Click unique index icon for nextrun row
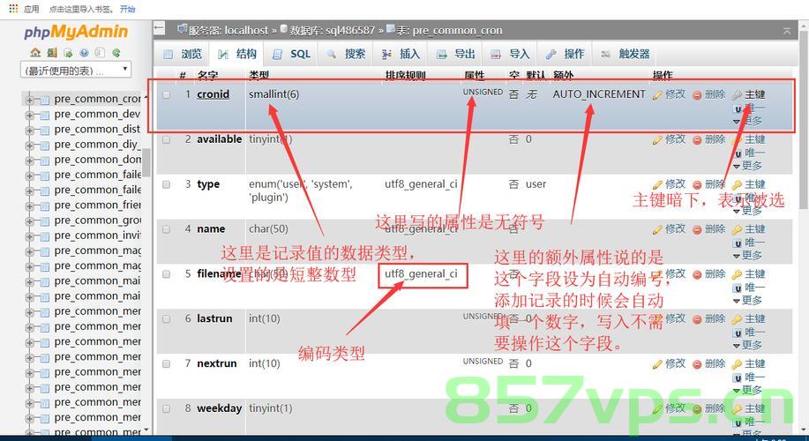This screenshot has height=441, width=809. (x=738, y=377)
